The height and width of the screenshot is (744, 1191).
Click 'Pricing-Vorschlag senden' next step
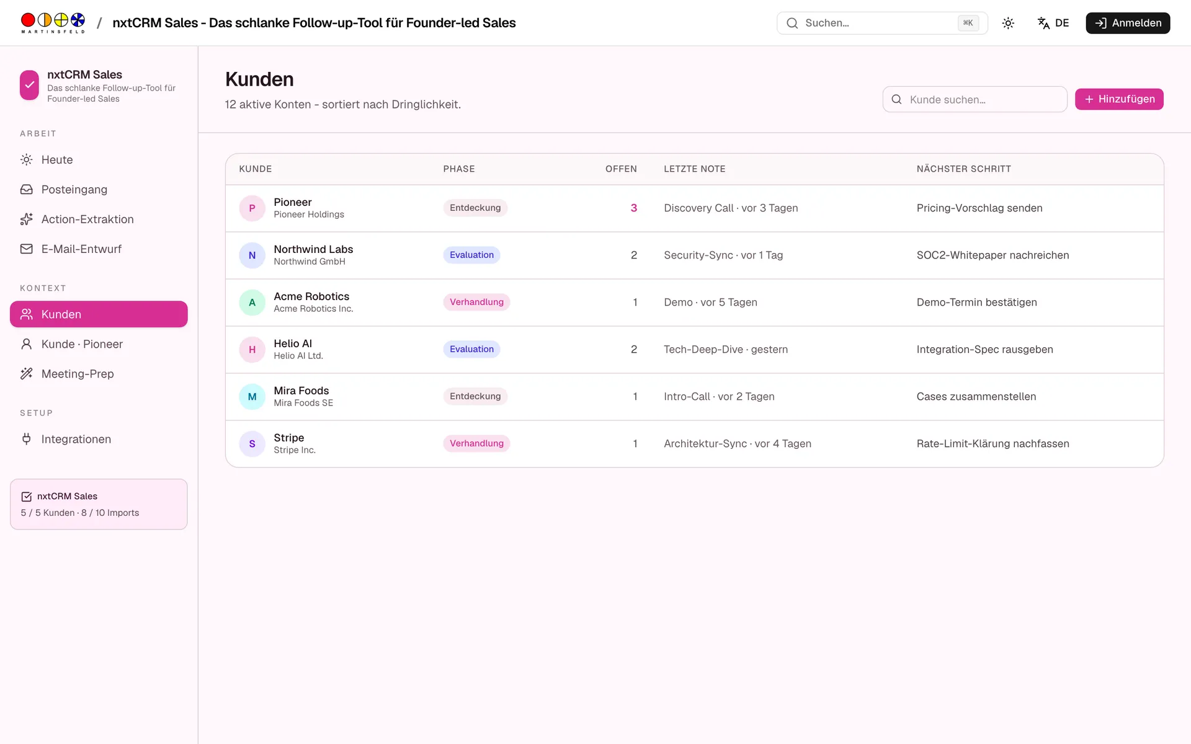979,208
